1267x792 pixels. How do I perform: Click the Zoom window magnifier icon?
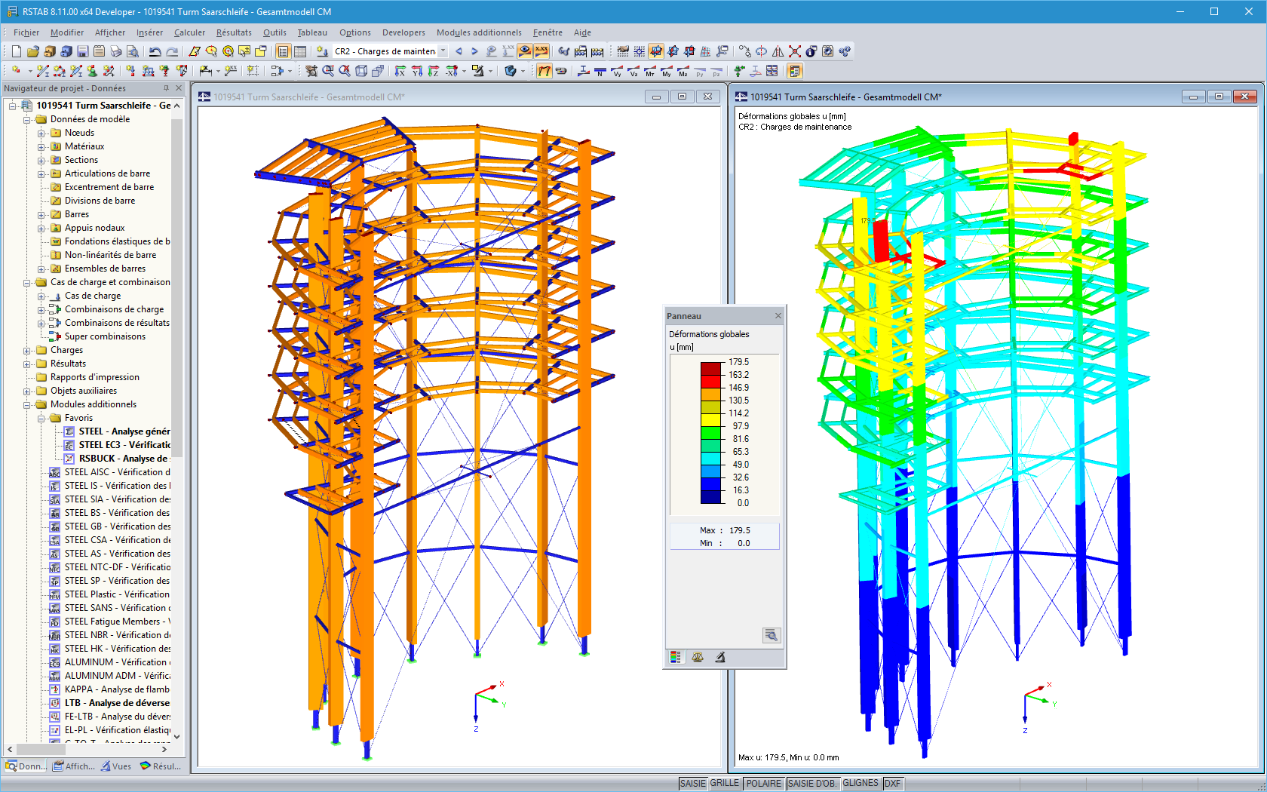328,71
